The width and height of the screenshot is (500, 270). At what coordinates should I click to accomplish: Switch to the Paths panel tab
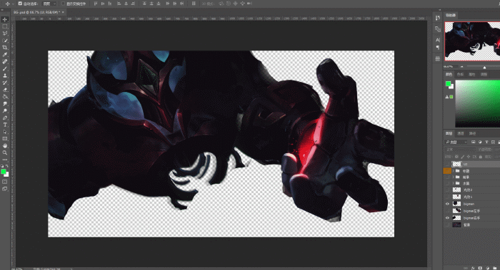pyautogui.click(x=472, y=133)
